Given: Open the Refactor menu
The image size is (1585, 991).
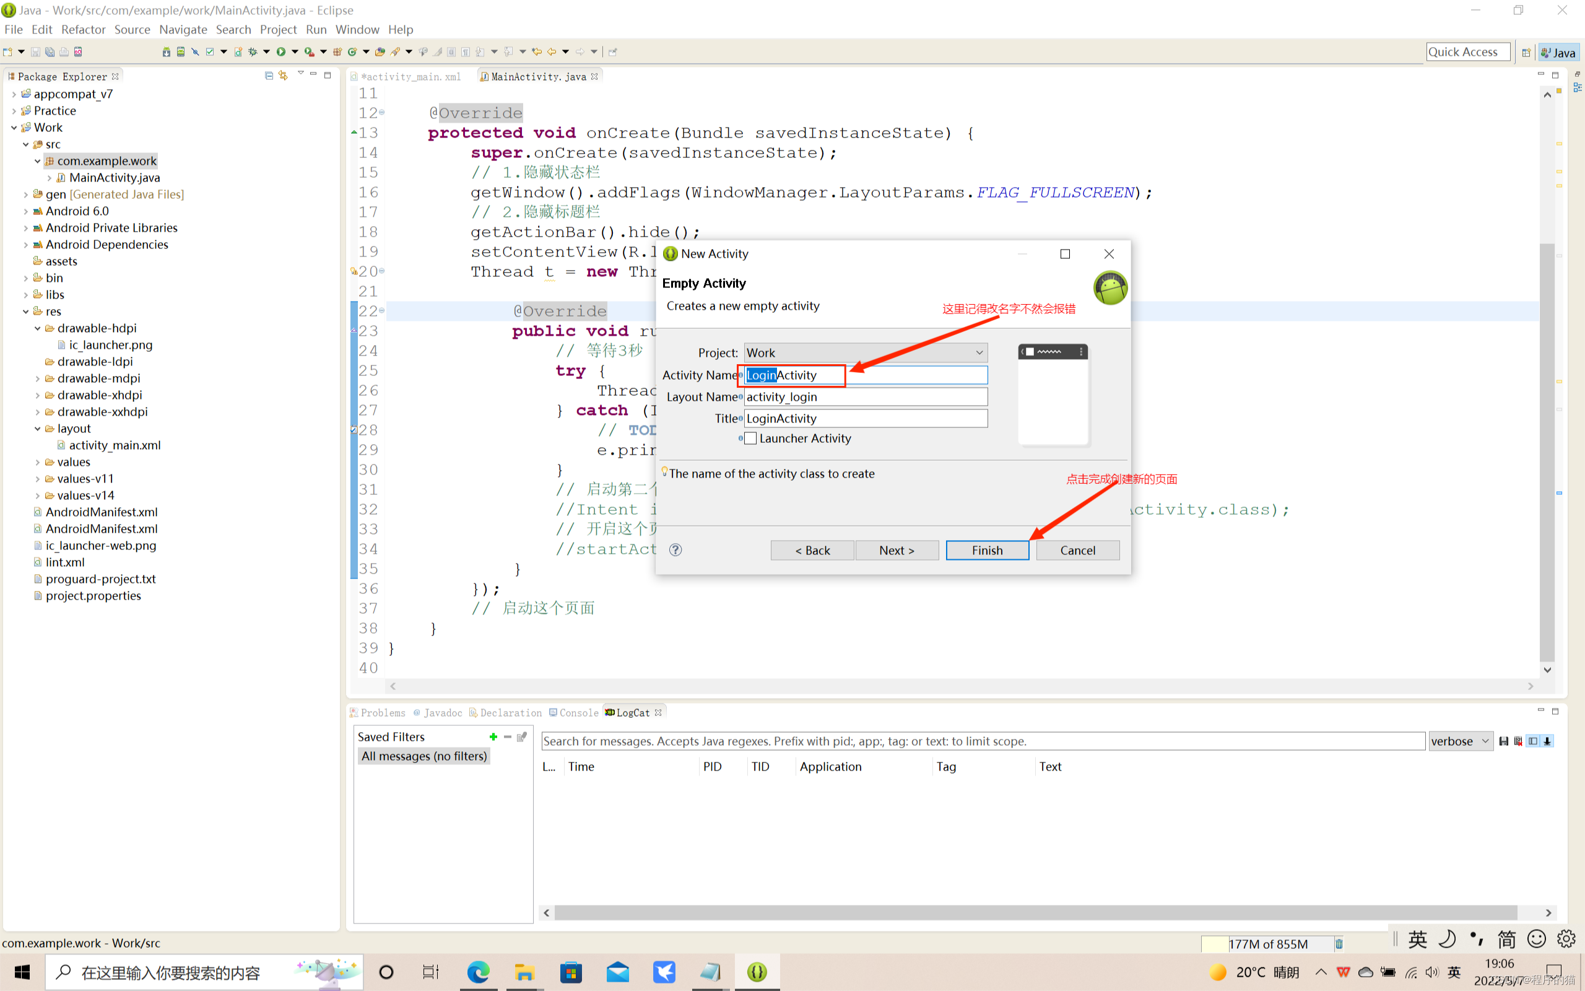Looking at the screenshot, I should click(83, 30).
